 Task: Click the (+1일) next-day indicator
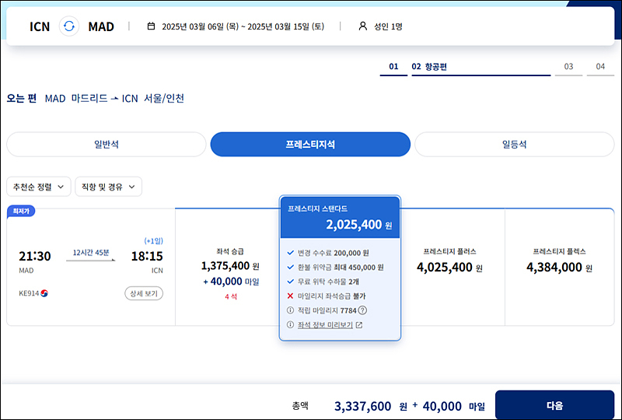tap(153, 241)
